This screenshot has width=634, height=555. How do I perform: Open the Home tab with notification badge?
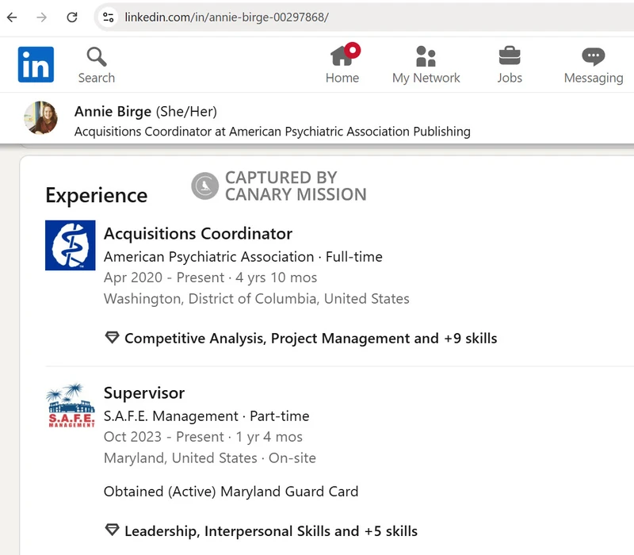pos(342,63)
